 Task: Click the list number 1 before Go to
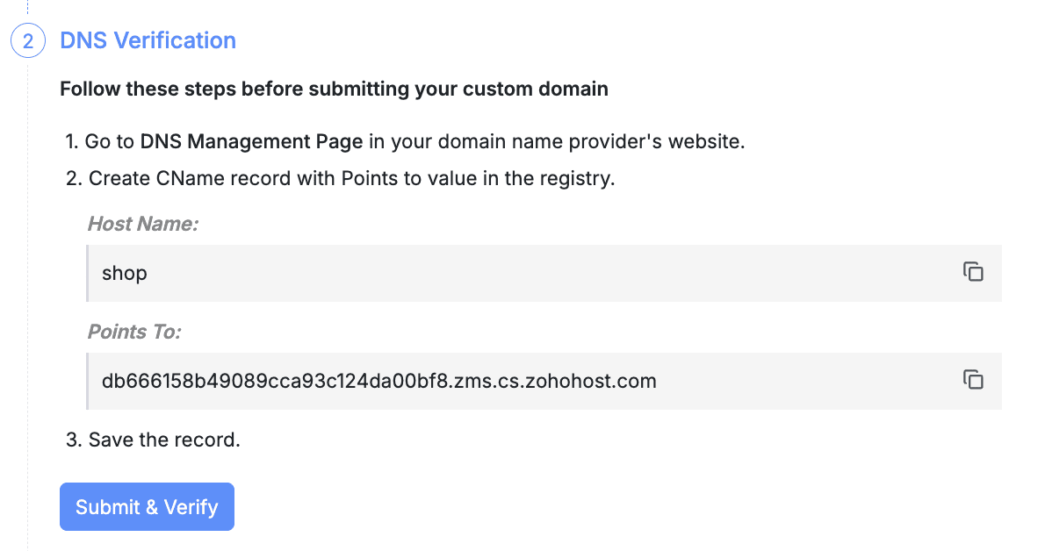pyautogui.click(x=70, y=141)
